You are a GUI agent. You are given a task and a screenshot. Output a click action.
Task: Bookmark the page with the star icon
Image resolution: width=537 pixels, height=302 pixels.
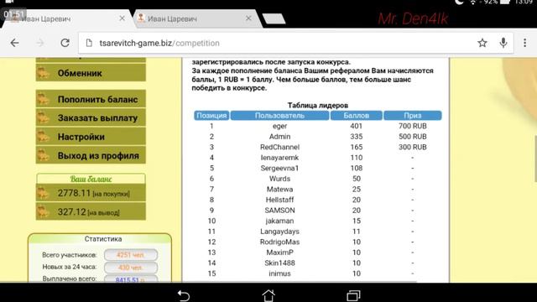click(x=482, y=43)
